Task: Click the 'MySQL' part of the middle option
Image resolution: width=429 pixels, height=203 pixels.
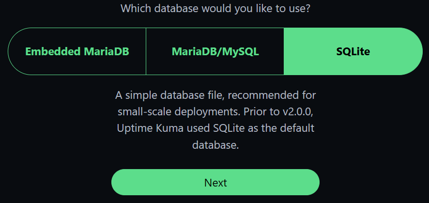Action: (x=241, y=51)
